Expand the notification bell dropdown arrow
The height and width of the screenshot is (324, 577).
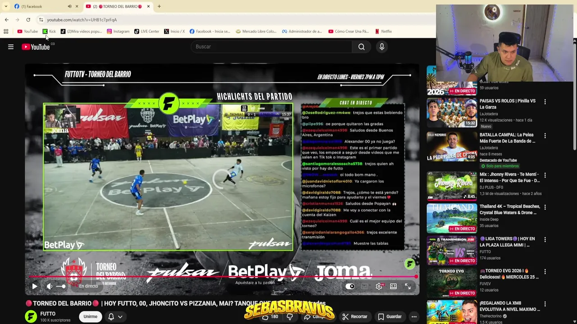120,317
